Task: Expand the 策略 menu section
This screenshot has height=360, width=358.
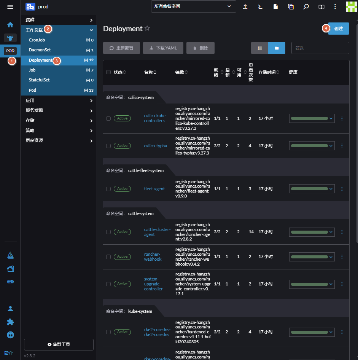Action: tap(59, 131)
